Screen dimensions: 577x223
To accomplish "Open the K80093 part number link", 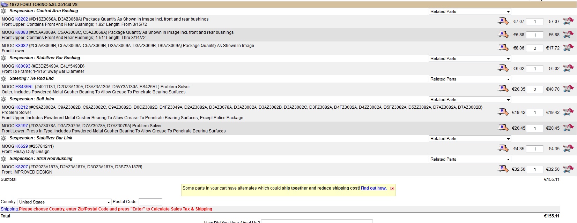I will coord(23,66).
